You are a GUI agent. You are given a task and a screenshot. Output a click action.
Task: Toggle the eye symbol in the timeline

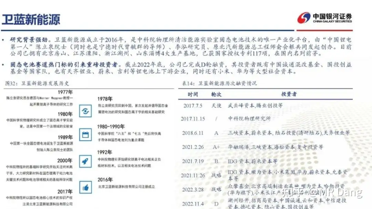click(x=86, y=111)
